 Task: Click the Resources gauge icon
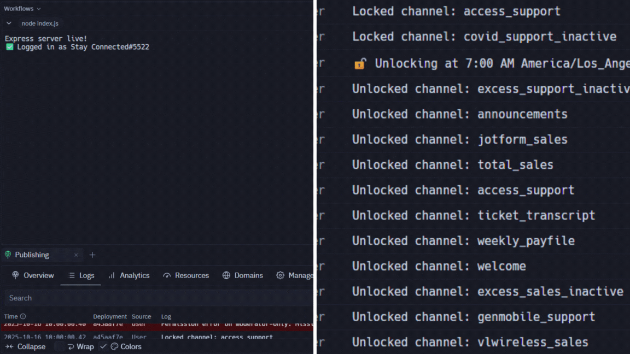167,275
